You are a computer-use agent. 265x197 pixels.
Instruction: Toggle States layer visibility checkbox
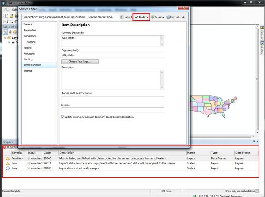point(13,42)
